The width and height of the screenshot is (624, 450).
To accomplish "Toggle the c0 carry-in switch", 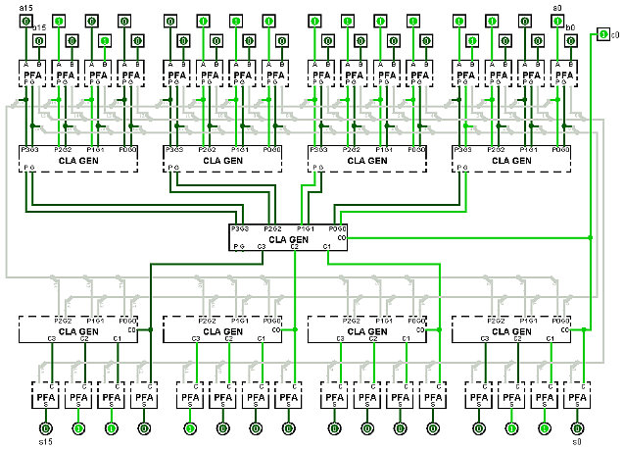I will click(x=600, y=35).
